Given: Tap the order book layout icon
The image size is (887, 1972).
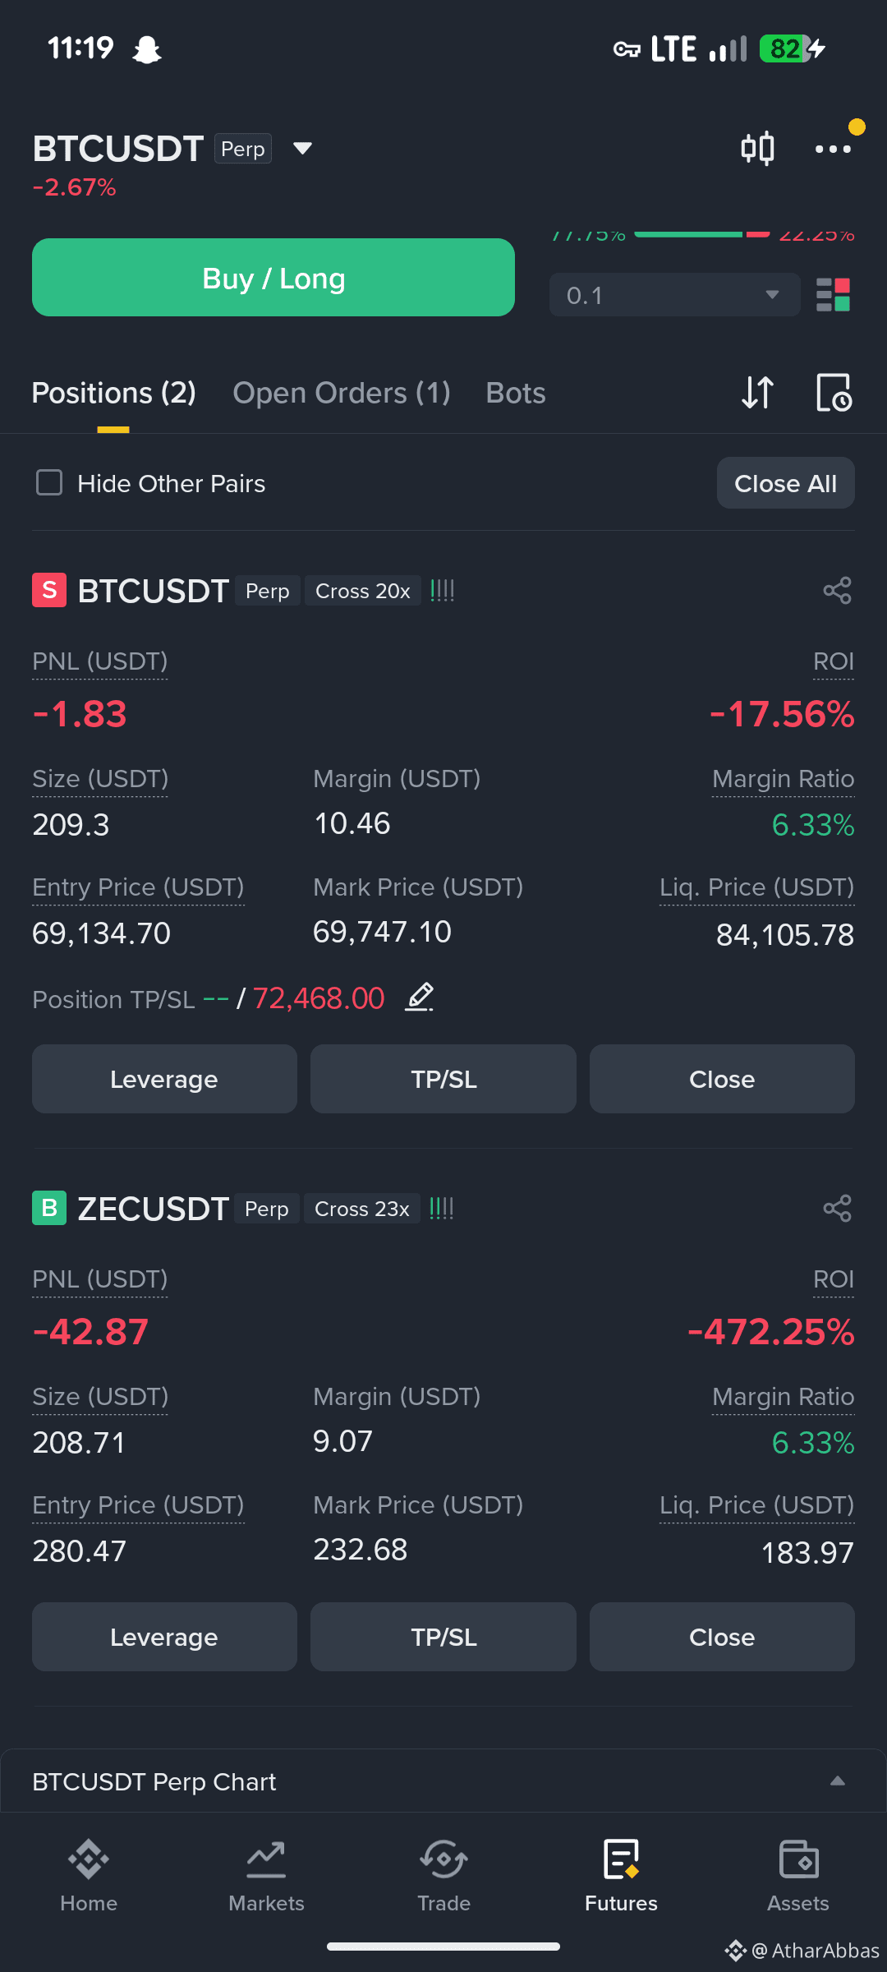Looking at the screenshot, I should tap(833, 295).
